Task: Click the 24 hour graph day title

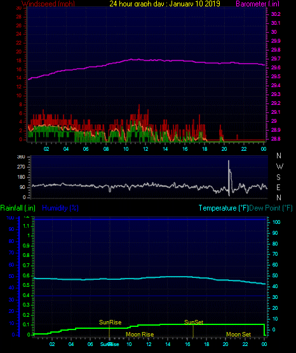Action: [x=165, y=3]
